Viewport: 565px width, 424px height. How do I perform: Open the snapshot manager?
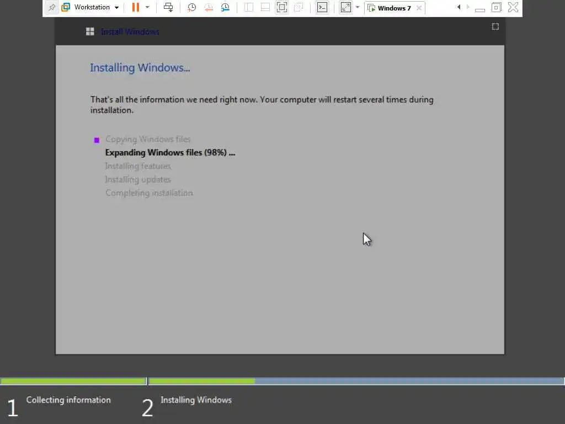tap(225, 7)
